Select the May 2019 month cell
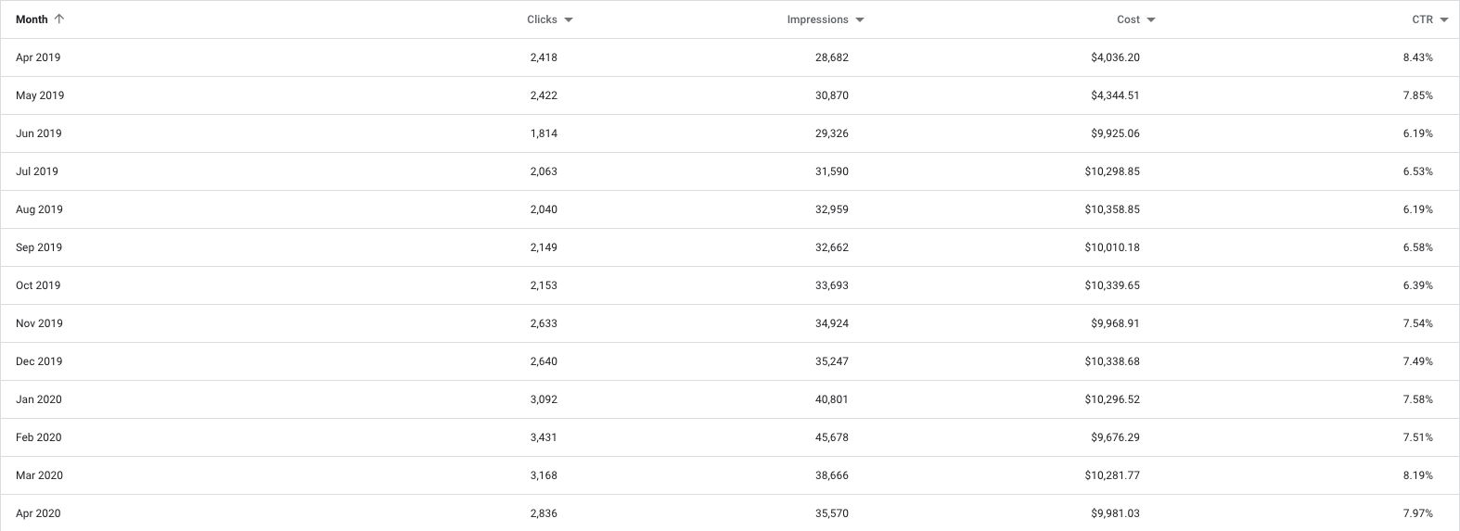The image size is (1460, 531). (x=40, y=95)
